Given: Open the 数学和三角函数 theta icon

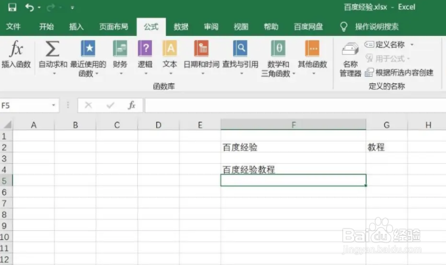Looking at the screenshot, I should click(278, 48).
